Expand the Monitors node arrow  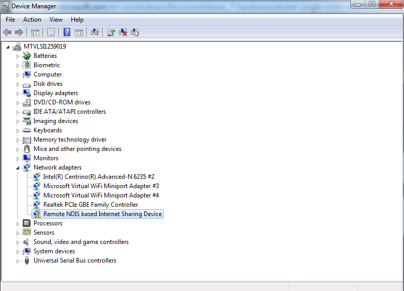18,159
